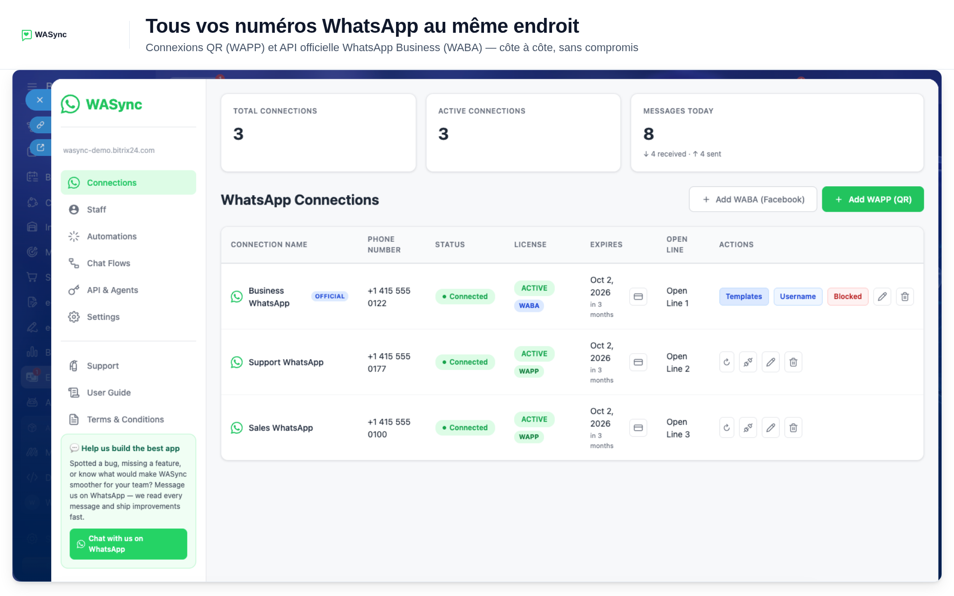Edit Business WhatsApp with pencil icon
This screenshot has height=596, width=954.
(x=882, y=297)
